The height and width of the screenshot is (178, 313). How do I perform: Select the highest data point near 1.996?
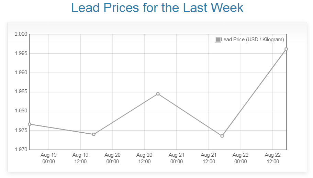286,49
